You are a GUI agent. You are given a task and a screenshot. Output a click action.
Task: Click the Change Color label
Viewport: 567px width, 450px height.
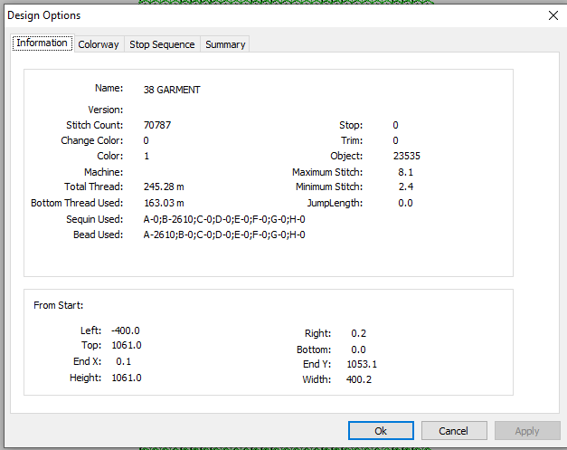92,140
